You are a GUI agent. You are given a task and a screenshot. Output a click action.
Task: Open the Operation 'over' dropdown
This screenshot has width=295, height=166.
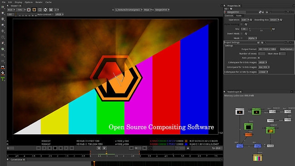click(x=245, y=20)
